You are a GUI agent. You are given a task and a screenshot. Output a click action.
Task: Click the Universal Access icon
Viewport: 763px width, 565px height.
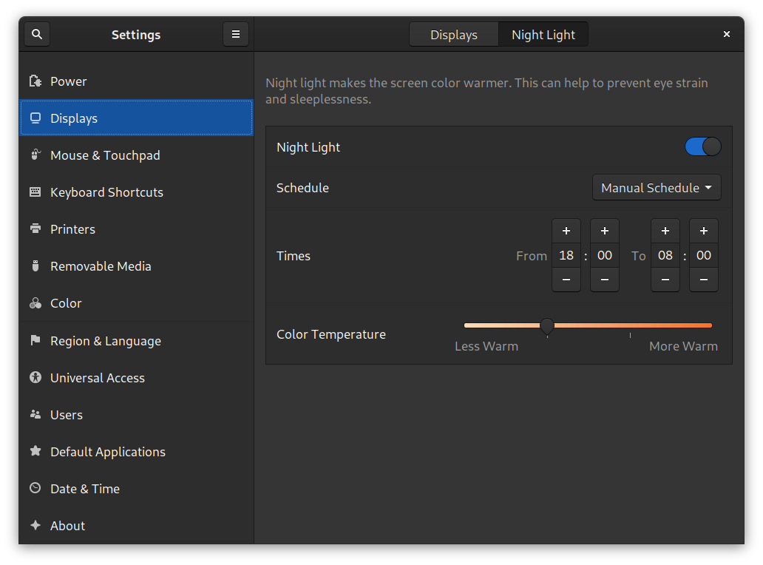coord(35,378)
